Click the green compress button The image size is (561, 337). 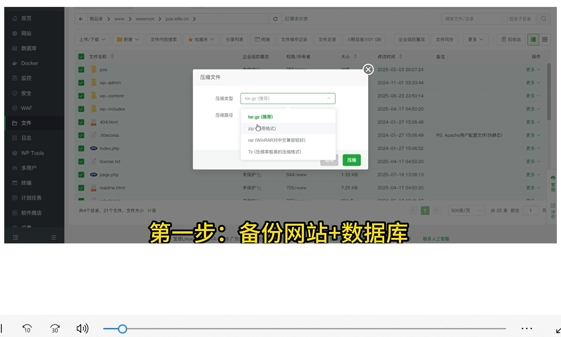pos(352,160)
